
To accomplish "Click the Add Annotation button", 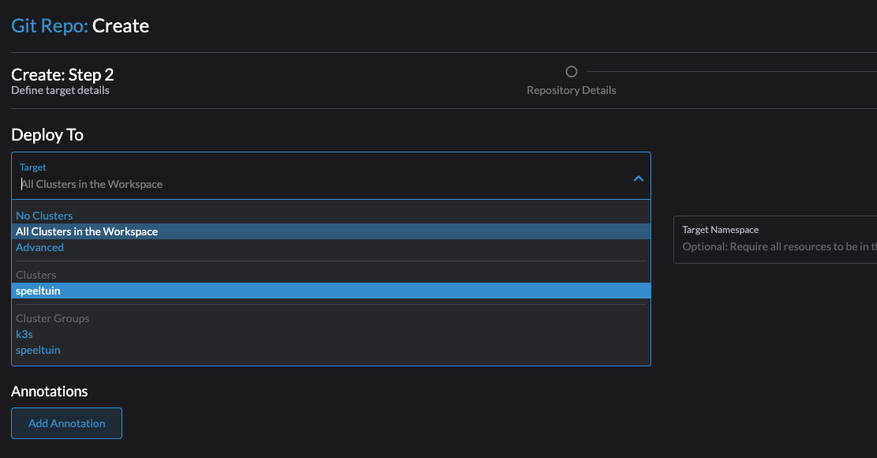I will pyautogui.click(x=66, y=423).
